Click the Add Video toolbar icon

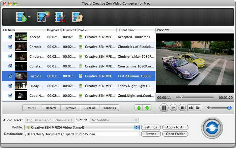[x=21, y=17]
